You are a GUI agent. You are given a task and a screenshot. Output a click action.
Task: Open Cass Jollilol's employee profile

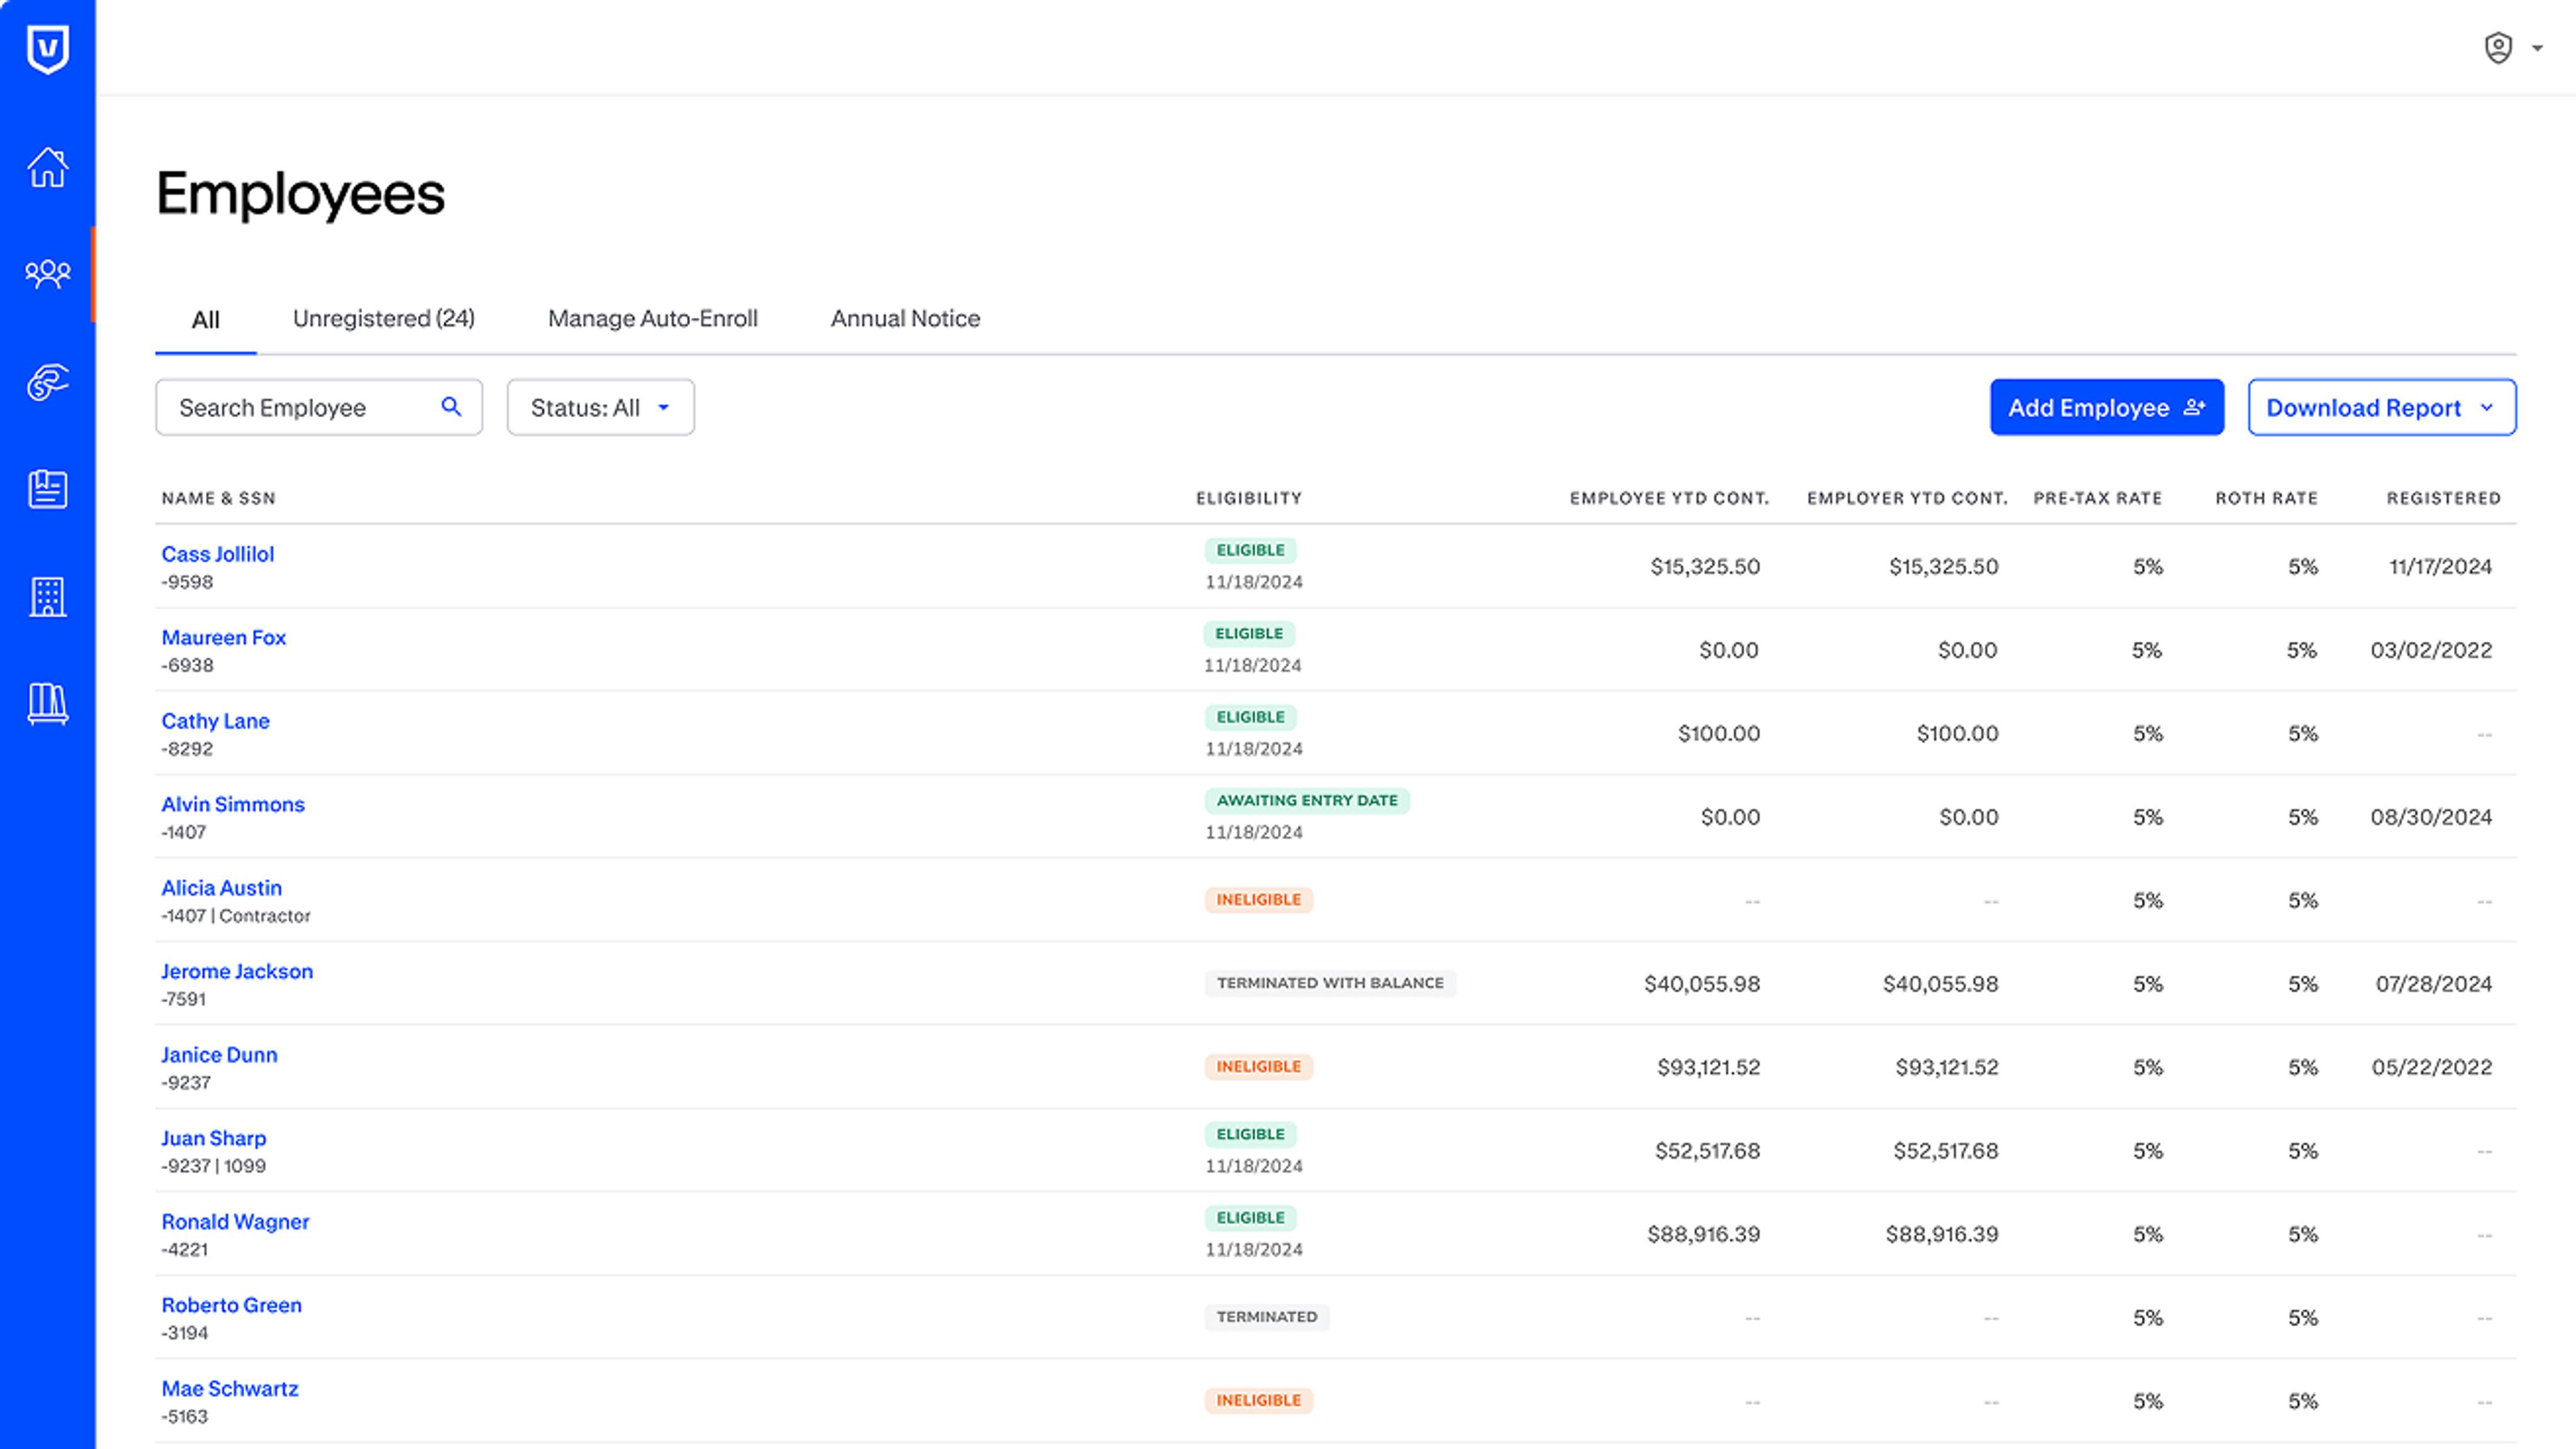217,554
